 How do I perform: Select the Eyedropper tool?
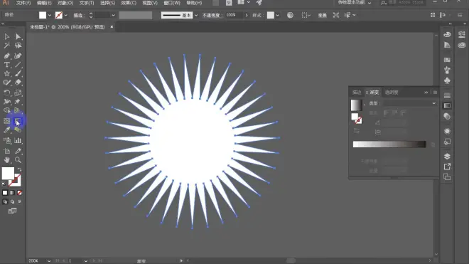[6, 130]
